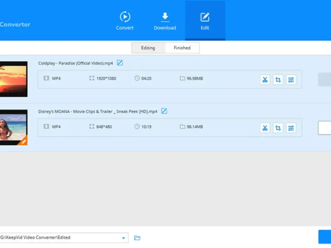Click the 848*480 resolution value
The image size is (331, 248).
coord(104,127)
